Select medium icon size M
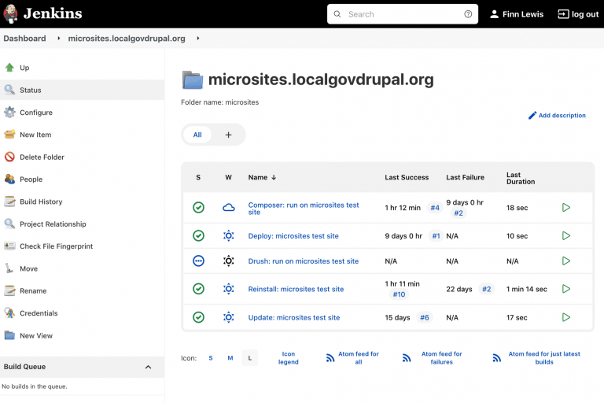The height and width of the screenshot is (403, 604). (230, 358)
